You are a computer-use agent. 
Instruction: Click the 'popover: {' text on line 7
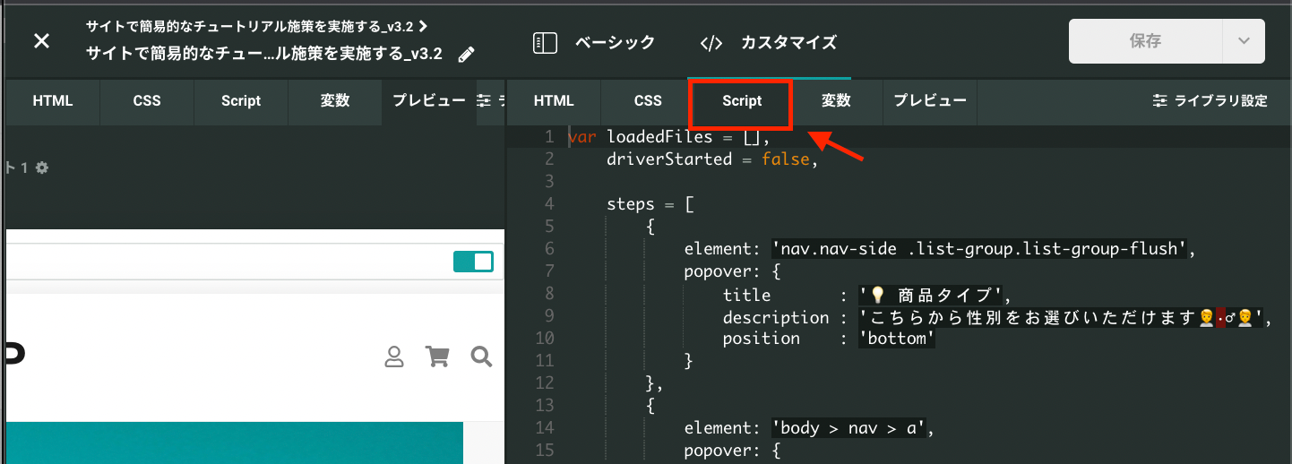733,271
